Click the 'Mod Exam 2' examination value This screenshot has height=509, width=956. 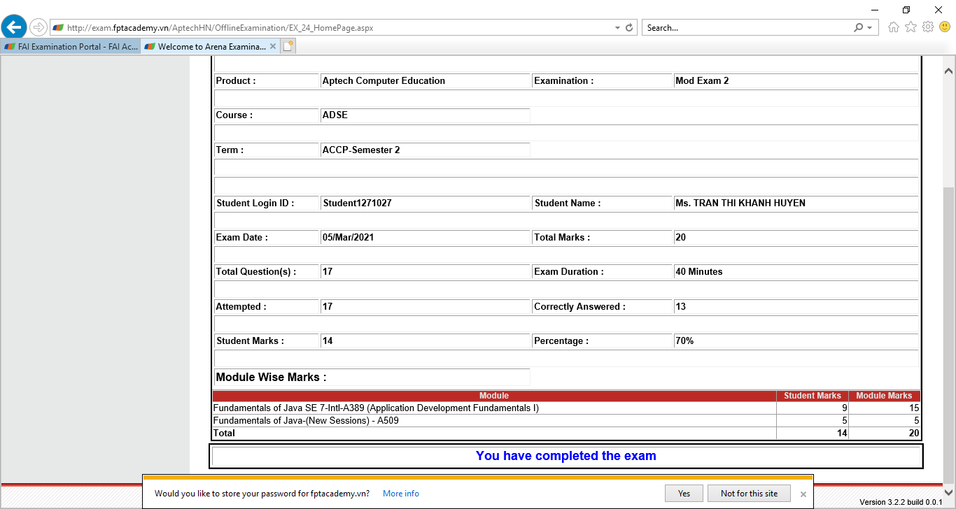[x=702, y=80]
